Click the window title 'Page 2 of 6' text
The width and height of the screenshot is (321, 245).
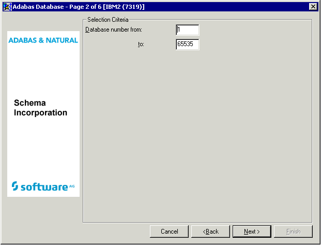(x=84, y=6)
